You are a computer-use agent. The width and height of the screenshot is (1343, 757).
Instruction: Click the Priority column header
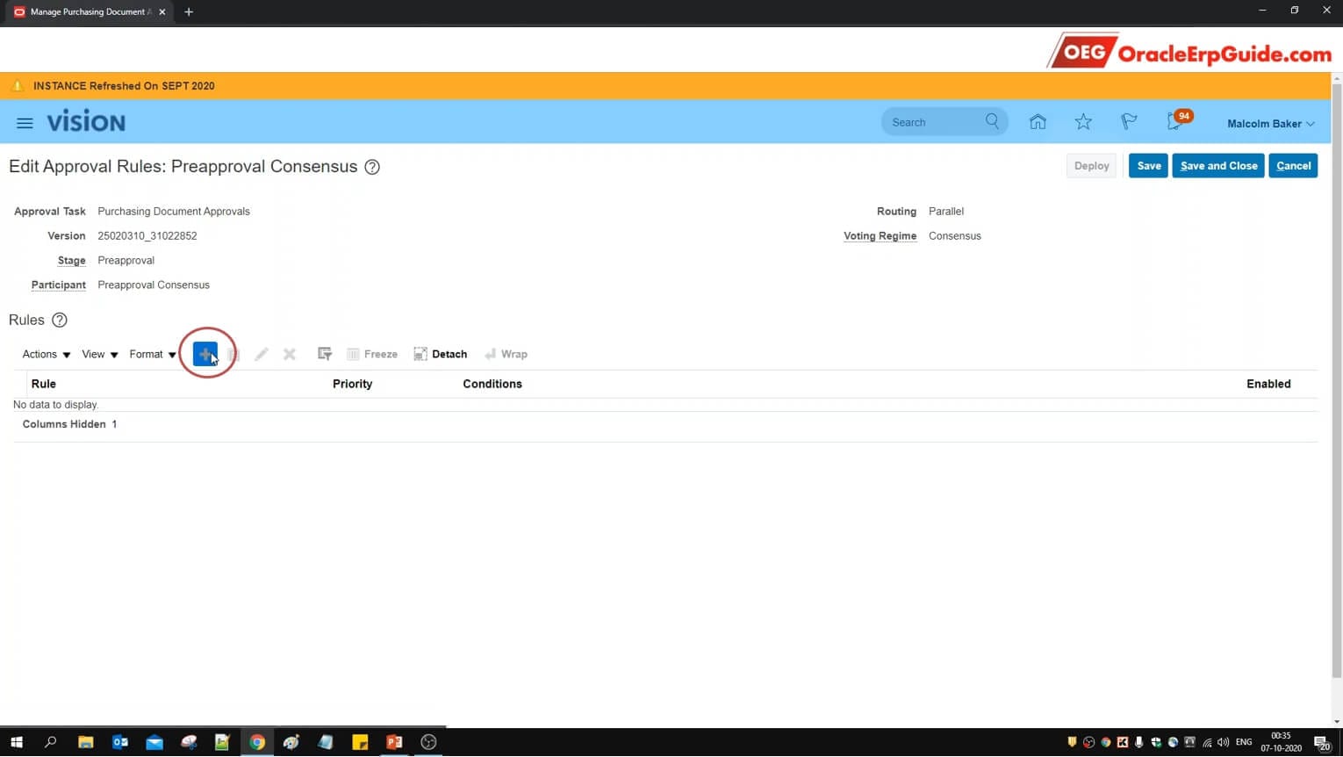click(352, 384)
